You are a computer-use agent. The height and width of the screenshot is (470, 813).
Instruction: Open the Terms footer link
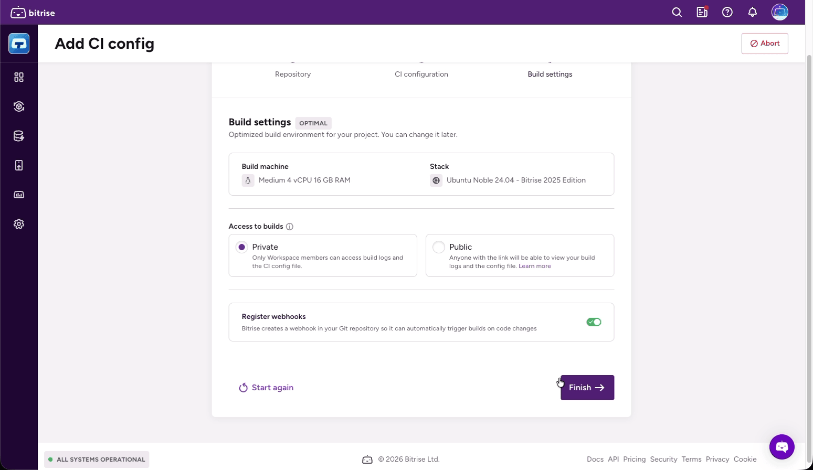point(692,460)
